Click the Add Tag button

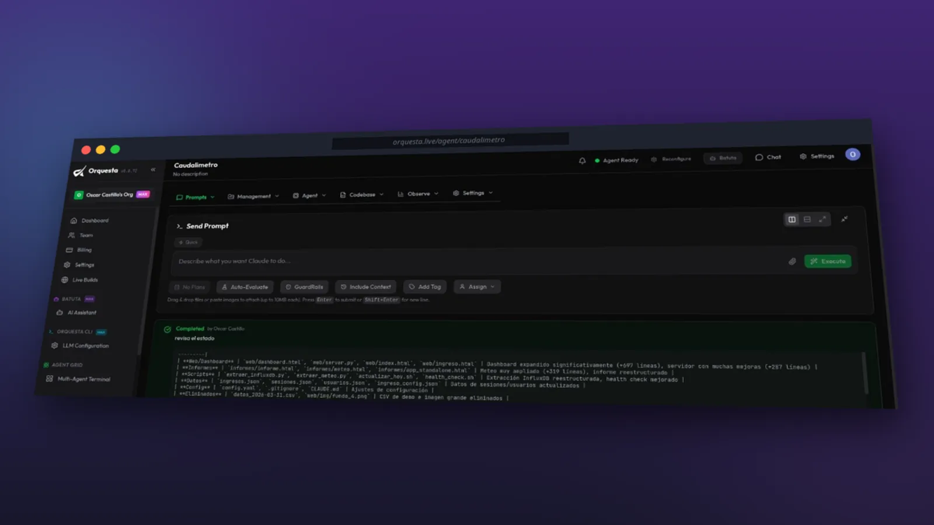(425, 286)
